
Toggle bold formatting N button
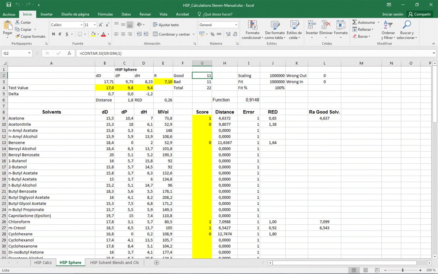point(54,34)
